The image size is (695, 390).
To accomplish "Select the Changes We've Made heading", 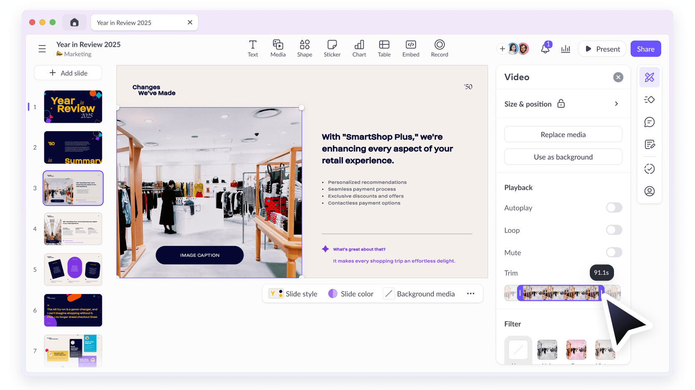I will click(x=154, y=90).
